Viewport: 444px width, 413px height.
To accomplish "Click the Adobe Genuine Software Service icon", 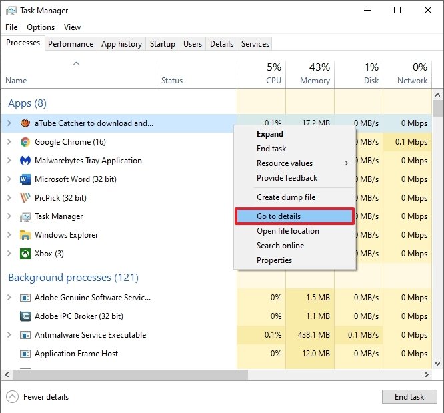I will pos(25,298).
